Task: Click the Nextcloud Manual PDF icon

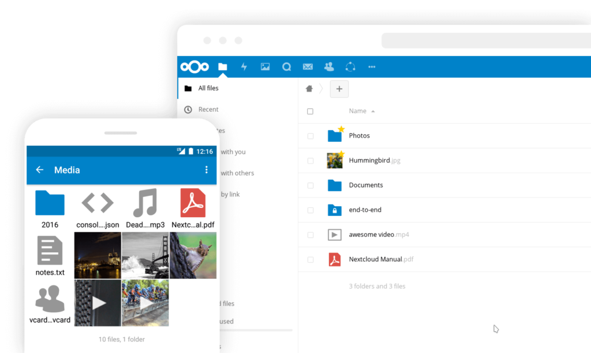Action: point(335,260)
